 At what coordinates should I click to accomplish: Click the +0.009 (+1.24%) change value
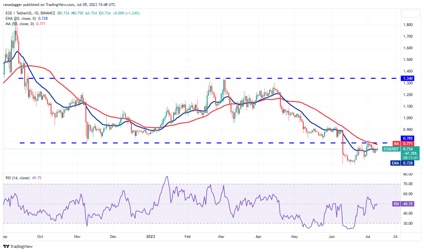coord(127,13)
